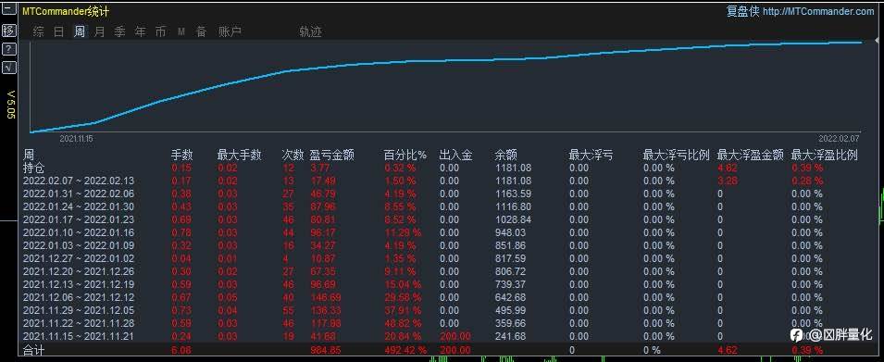Open the 月 (monthly) tab
884x362 pixels.
(x=99, y=32)
